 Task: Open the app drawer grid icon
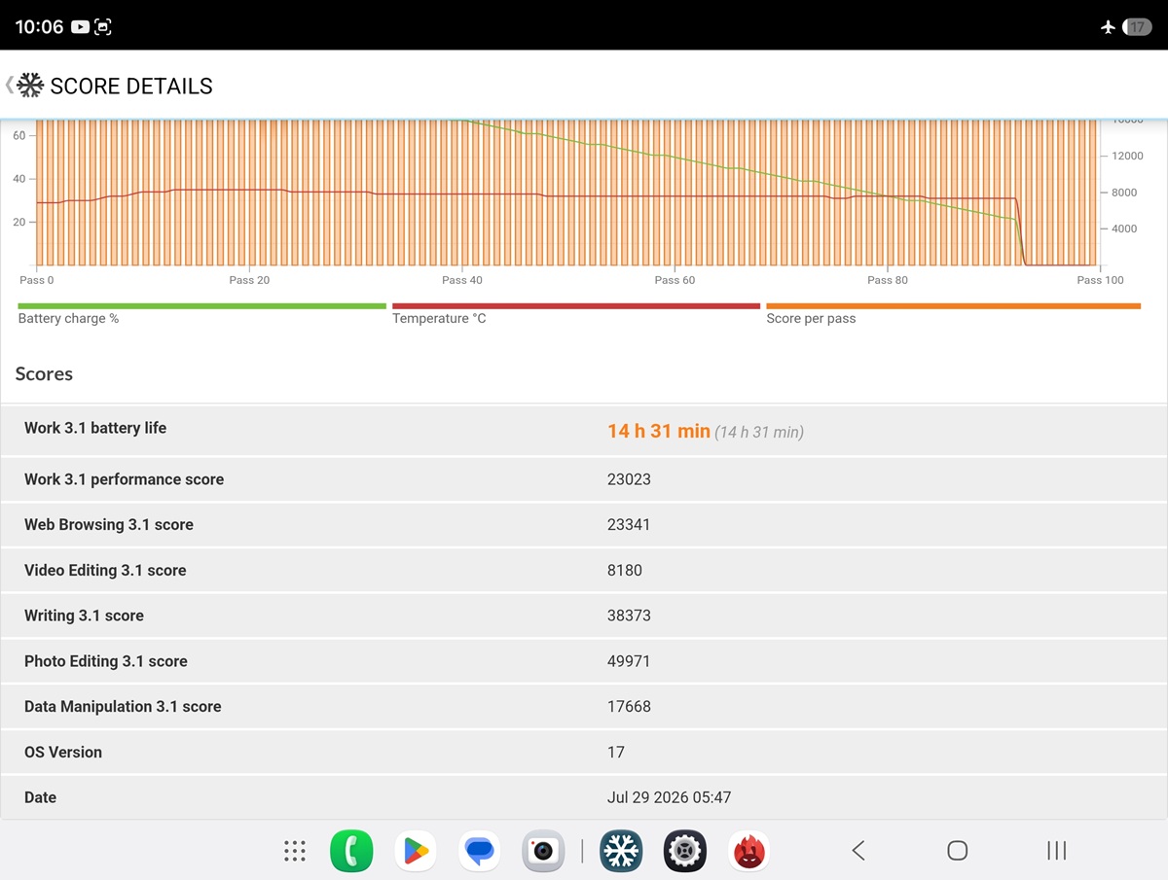tap(295, 851)
